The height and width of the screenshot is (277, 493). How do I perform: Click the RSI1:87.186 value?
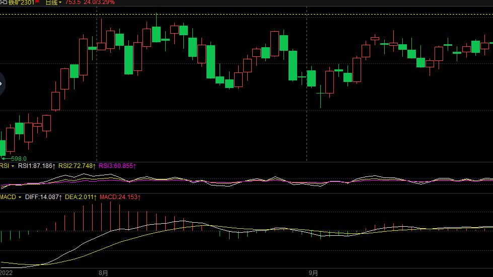pyautogui.click(x=36, y=166)
